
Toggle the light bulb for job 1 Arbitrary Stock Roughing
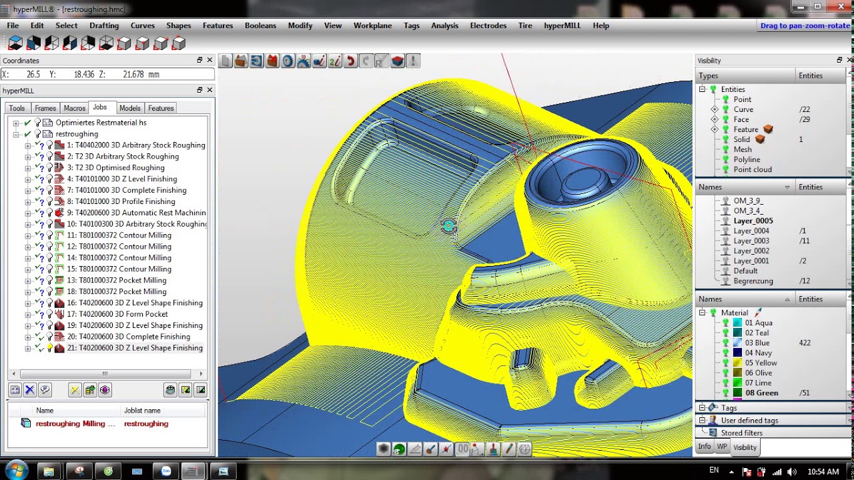tap(49, 145)
